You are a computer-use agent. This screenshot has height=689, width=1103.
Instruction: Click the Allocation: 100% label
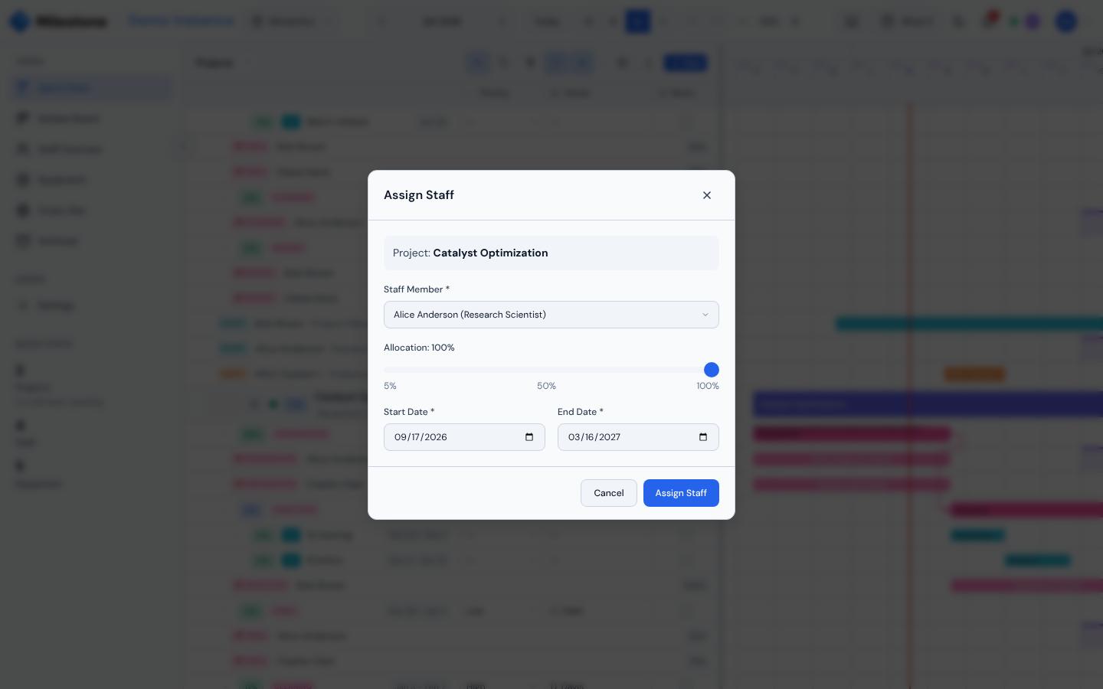pyautogui.click(x=419, y=348)
